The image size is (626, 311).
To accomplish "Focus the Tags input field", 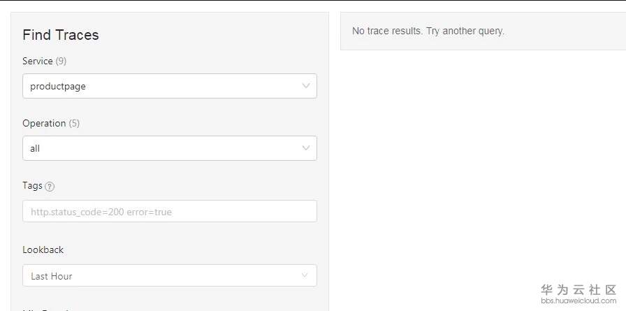I will coord(169,211).
